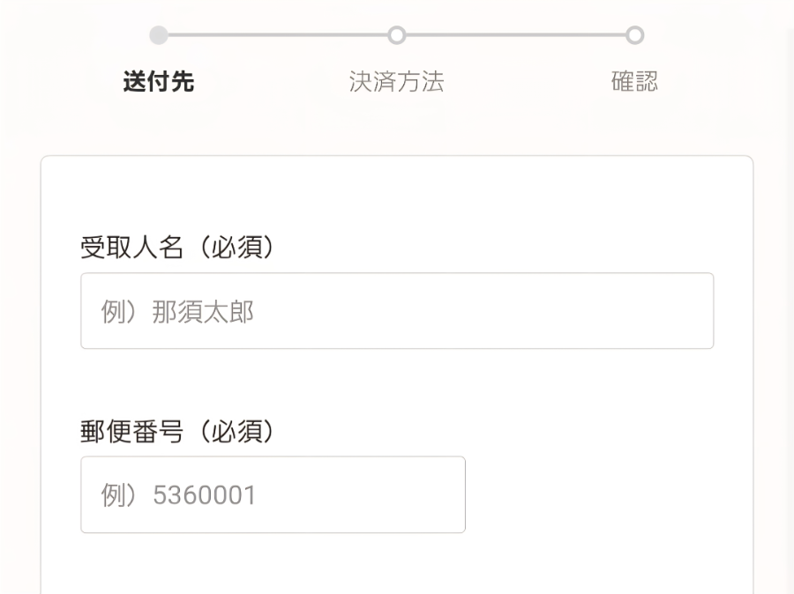Click the right end of 郵便番号 input box
794x594 pixels.
pos(446,494)
